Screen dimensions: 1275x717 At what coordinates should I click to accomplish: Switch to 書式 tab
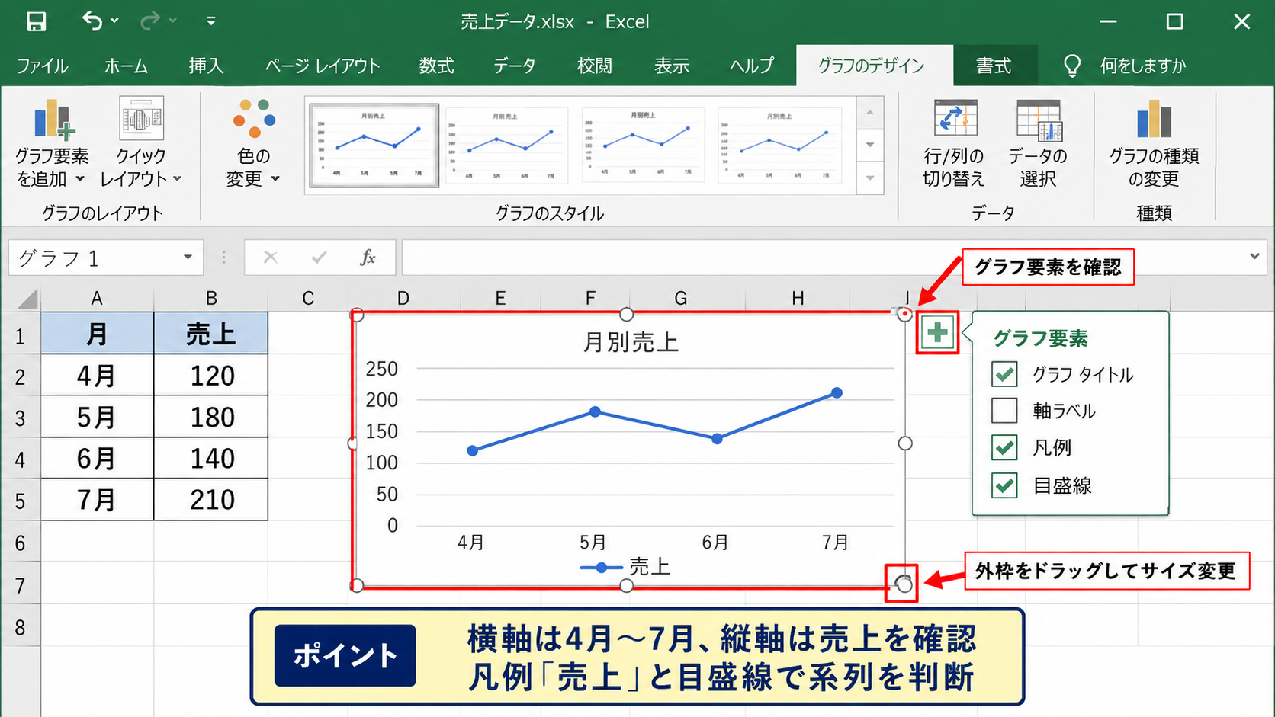point(994,66)
